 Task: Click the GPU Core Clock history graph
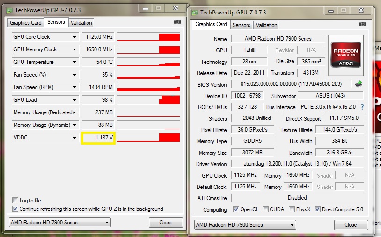click(148, 37)
